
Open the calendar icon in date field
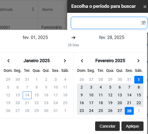[144, 23]
